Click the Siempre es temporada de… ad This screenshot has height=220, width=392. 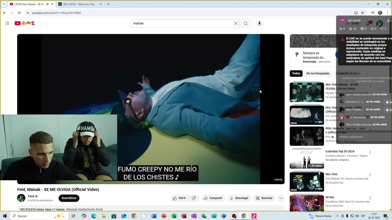coord(314,55)
